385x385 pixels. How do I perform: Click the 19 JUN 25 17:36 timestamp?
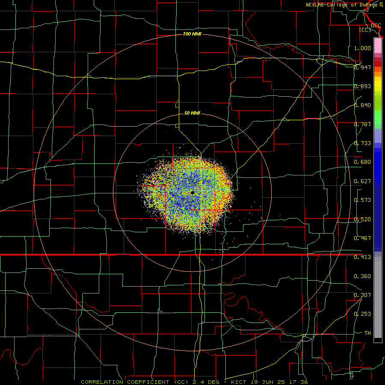tap(279, 382)
